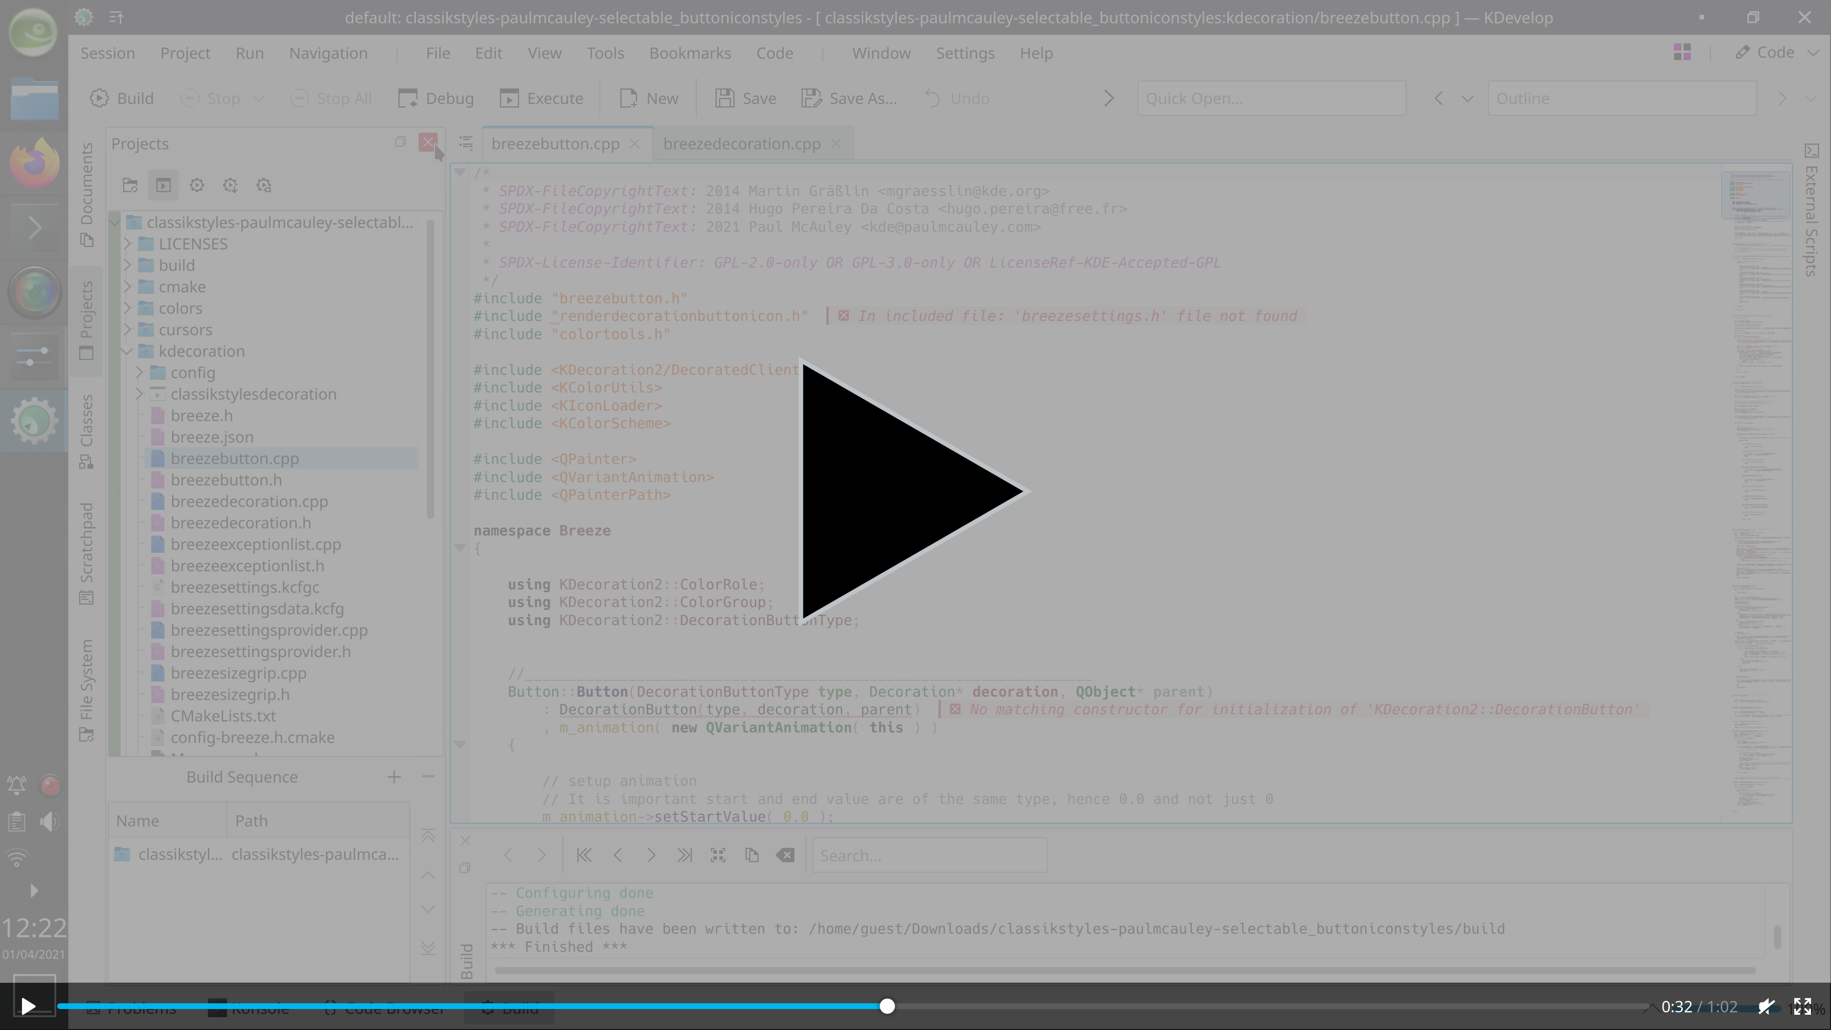Switch to the breezedecoration.cpp tab
This screenshot has height=1030, width=1831.
741,144
